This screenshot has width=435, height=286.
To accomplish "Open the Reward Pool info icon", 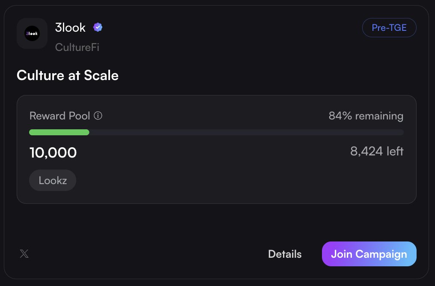I will point(98,116).
